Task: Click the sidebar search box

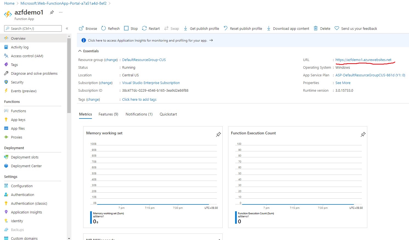Action: [33, 28]
